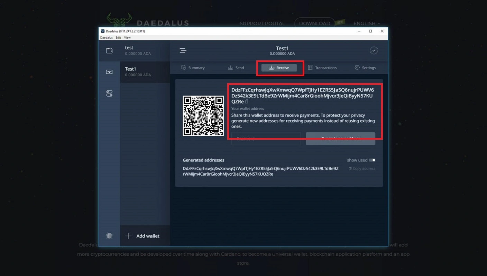Open the settings toggles sidebar icon

point(109,93)
